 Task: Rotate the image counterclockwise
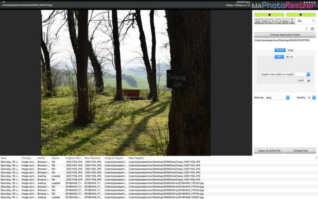(278, 21)
